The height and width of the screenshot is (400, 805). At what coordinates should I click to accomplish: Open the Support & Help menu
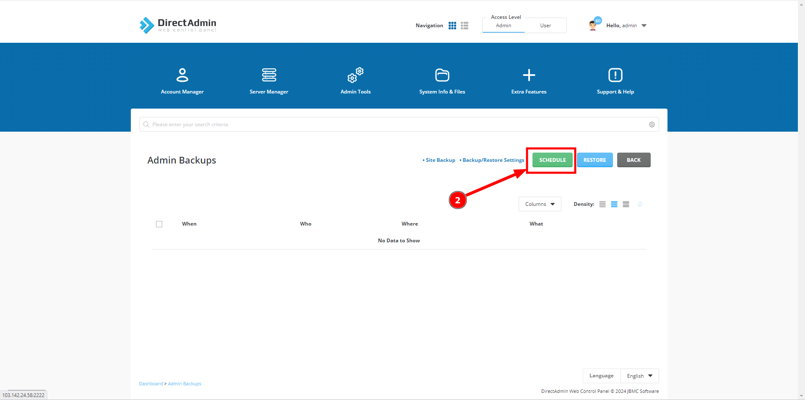pyautogui.click(x=615, y=81)
